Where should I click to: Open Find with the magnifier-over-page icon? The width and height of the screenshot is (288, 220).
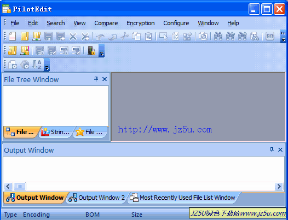pyautogui.click(x=203, y=36)
